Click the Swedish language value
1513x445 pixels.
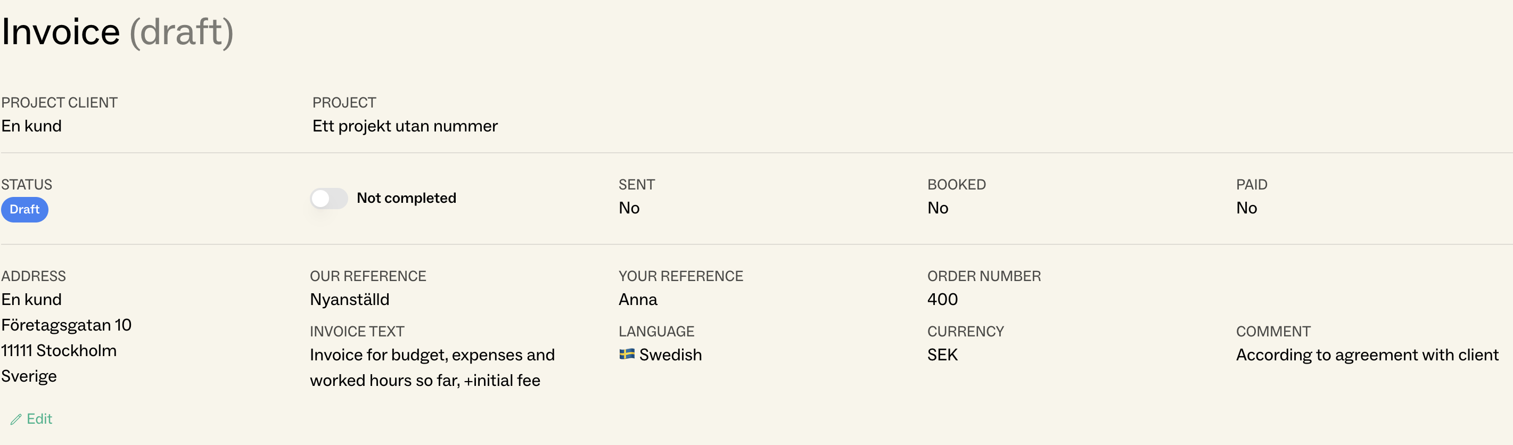pyautogui.click(x=670, y=355)
